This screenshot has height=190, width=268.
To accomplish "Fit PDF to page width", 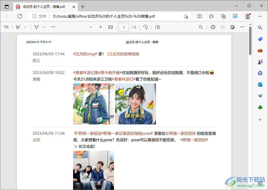I will 111,27.
